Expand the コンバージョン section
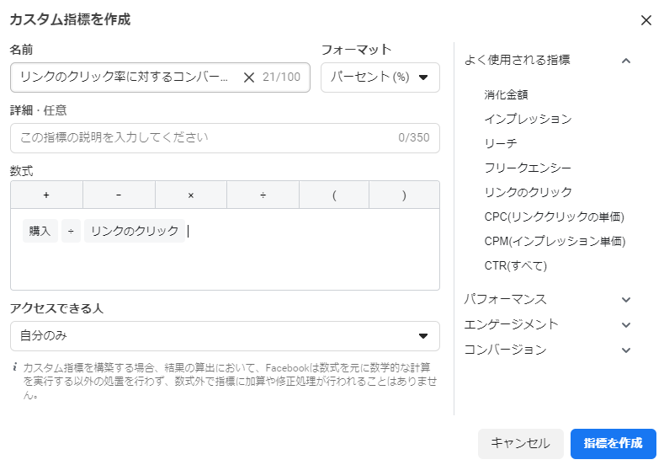664x465 pixels. [x=625, y=350]
